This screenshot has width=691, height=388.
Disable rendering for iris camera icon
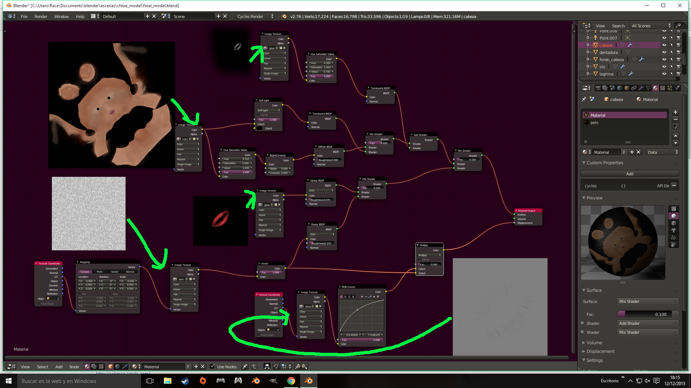click(678, 67)
